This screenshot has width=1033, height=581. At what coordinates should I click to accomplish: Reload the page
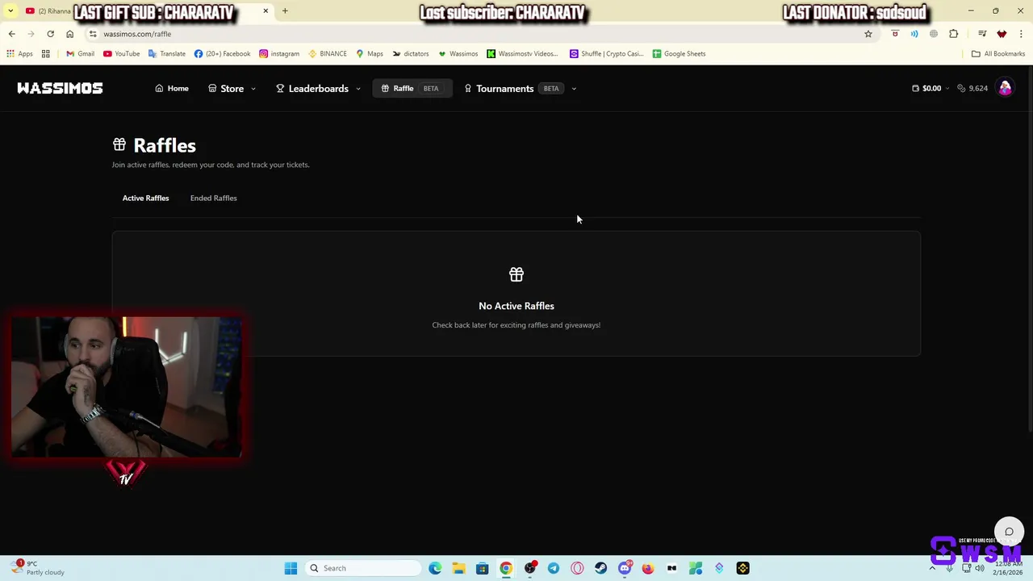[50, 34]
